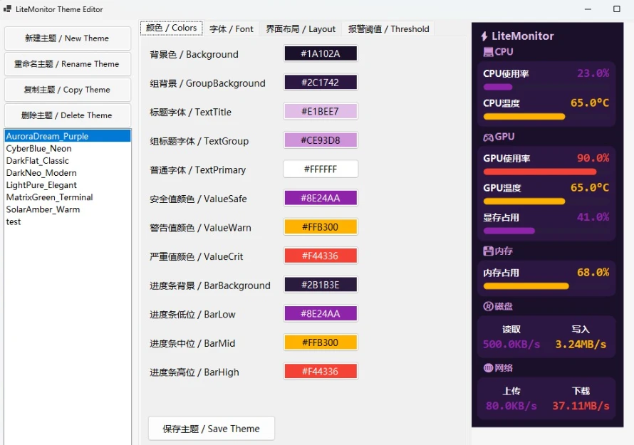Click the CPU chip icon in preview
This screenshot has width=634, height=445.
[488, 52]
